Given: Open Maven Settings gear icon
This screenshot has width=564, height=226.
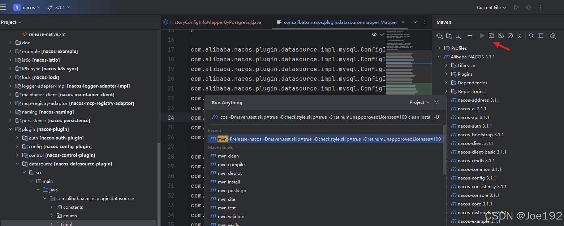Looking at the screenshot, I should pyautogui.click(x=553, y=36).
